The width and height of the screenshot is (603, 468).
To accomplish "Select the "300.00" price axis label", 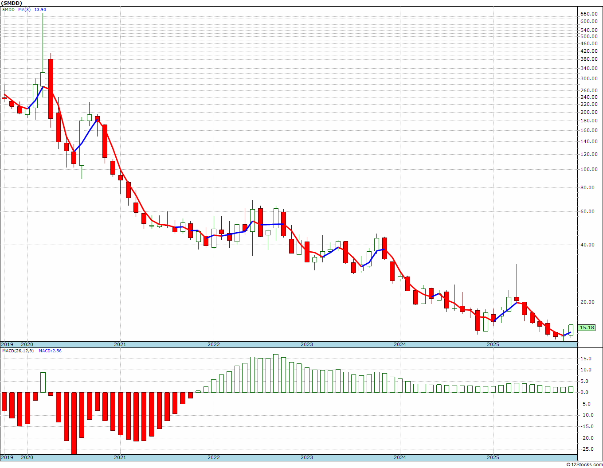I will coord(589,78).
